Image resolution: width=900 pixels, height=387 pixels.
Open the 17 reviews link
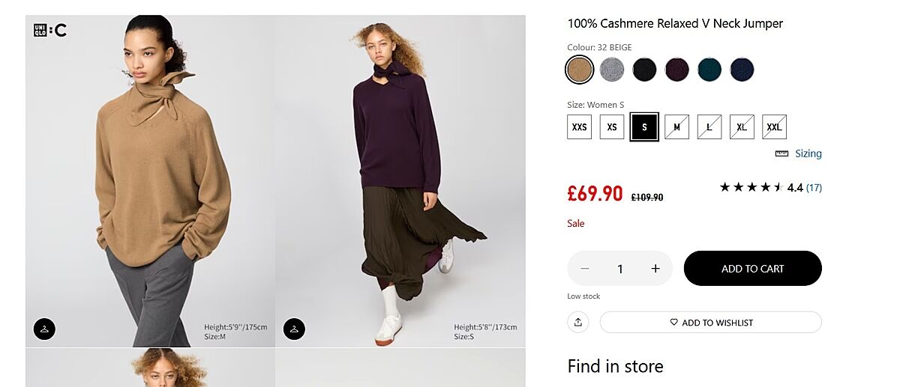[x=814, y=188]
